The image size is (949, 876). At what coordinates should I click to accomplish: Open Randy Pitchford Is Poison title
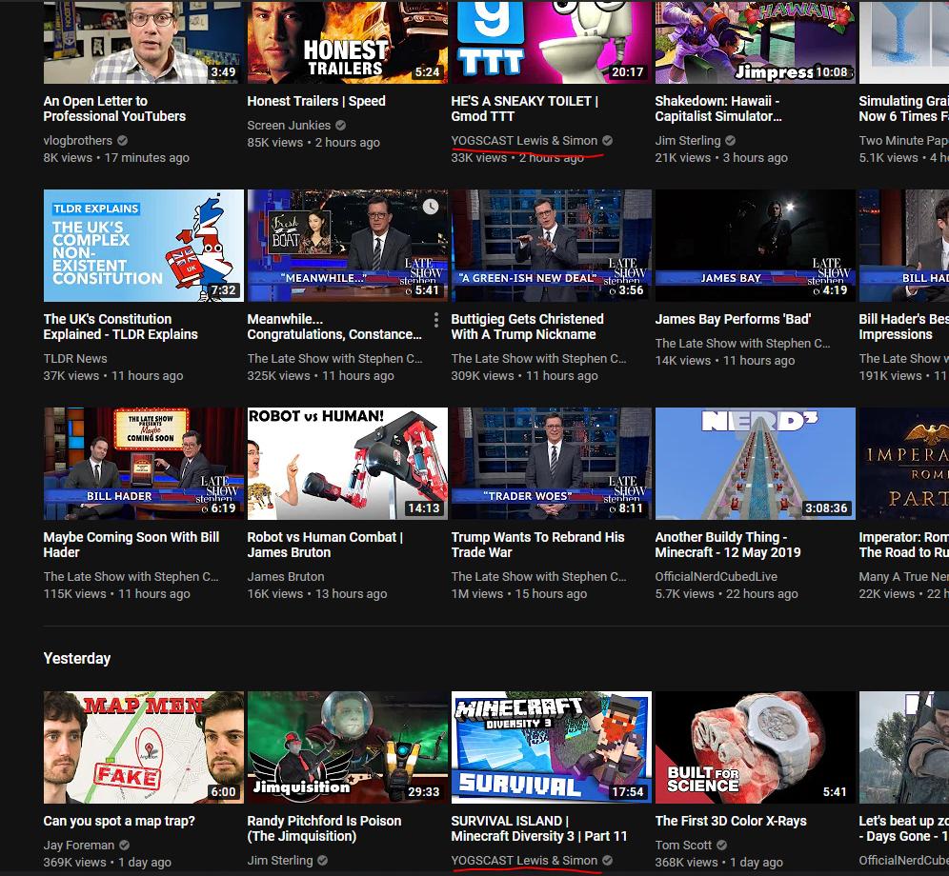pyautogui.click(x=324, y=828)
